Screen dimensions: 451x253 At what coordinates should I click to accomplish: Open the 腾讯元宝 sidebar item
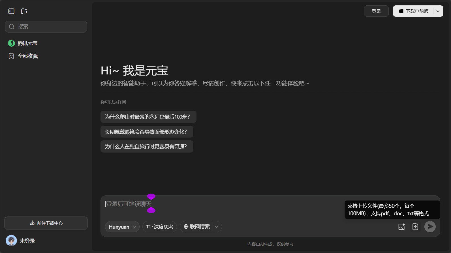[x=46, y=43]
